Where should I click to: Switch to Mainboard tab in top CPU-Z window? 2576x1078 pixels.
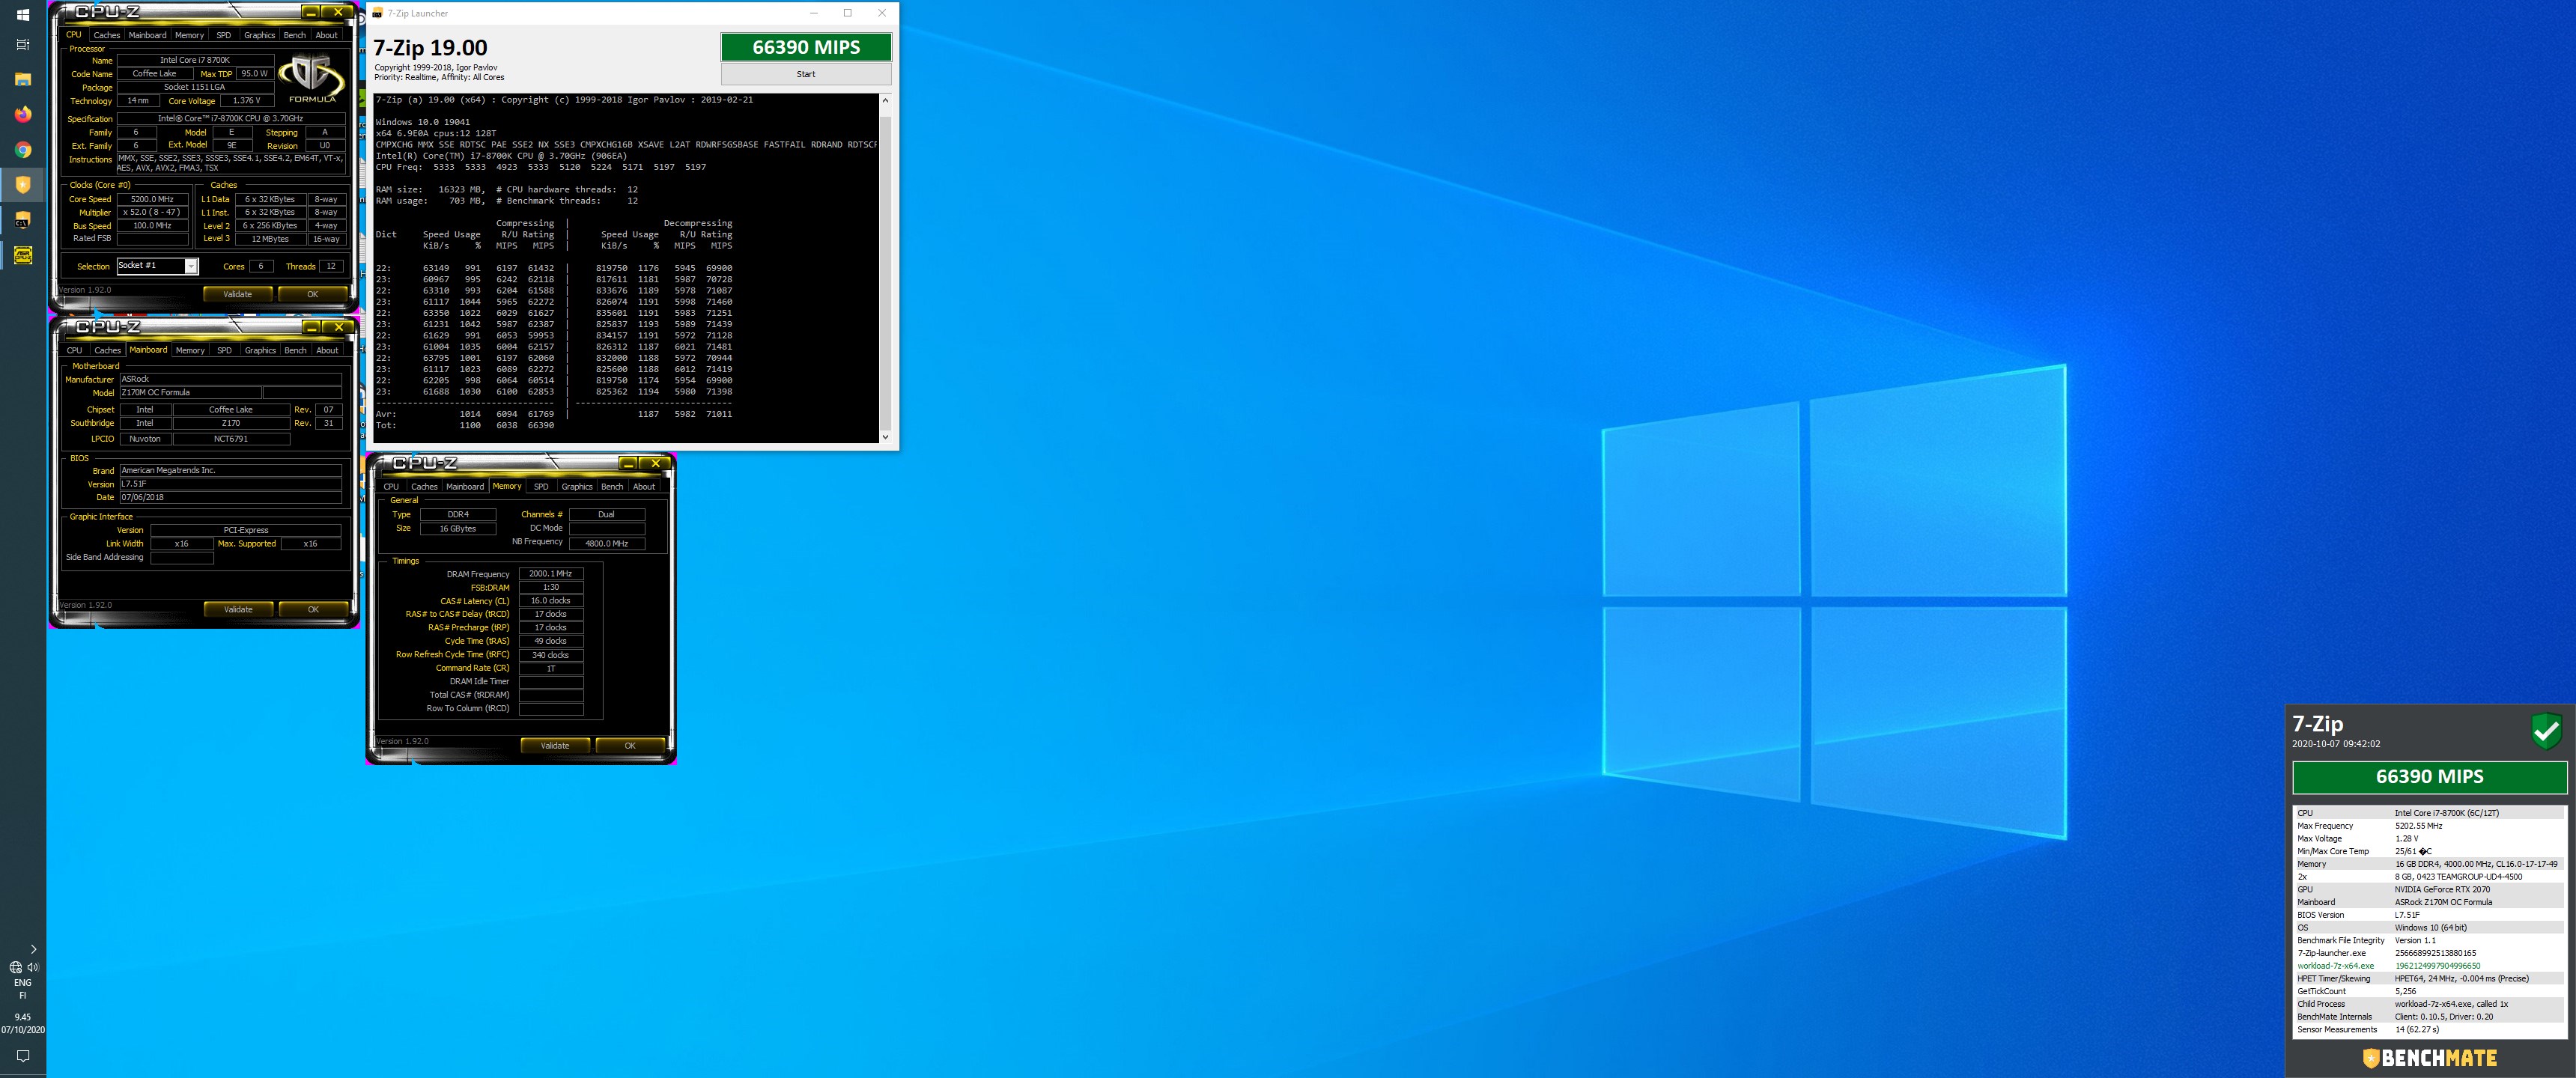coord(147,35)
